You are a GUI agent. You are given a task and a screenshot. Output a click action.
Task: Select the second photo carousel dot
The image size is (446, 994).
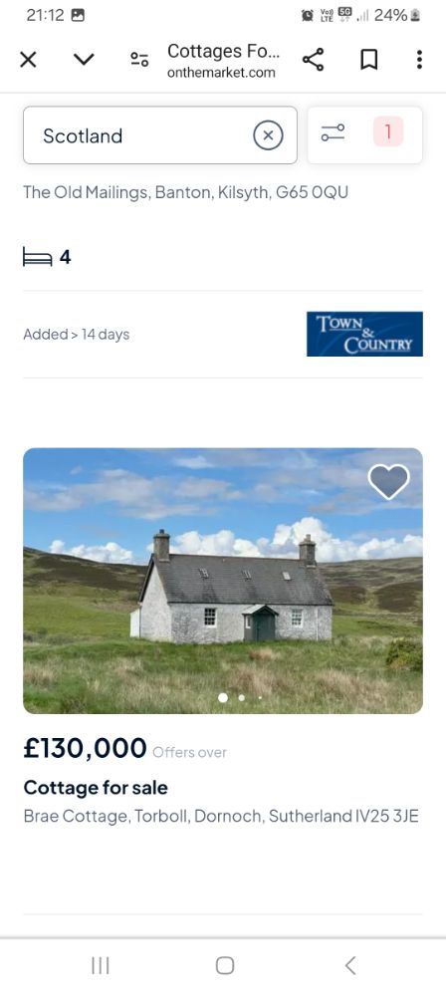pyautogui.click(x=241, y=697)
